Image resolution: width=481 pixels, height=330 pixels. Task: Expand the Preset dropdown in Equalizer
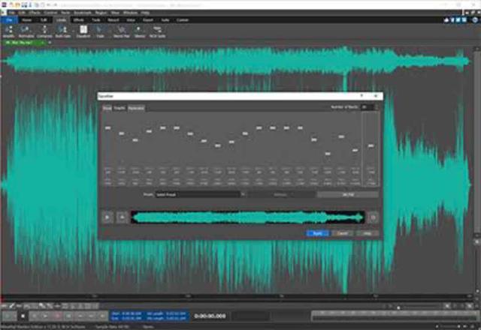[243, 194]
